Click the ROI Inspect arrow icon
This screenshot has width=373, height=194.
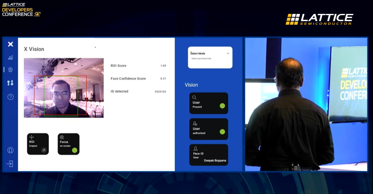coord(44,150)
